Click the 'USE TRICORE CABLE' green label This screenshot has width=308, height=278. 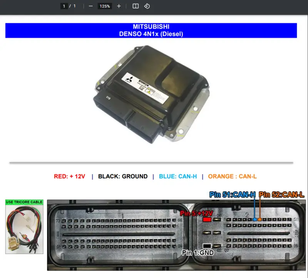[x=24, y=202]
